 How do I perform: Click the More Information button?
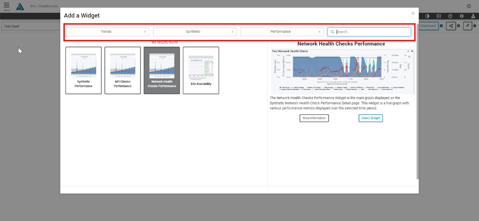pos(314,118)
